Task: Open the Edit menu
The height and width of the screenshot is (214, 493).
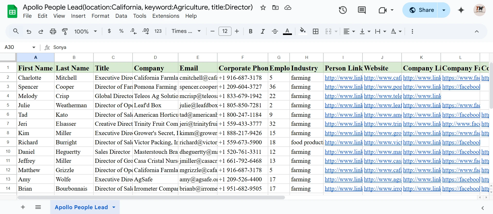Action: click(42, 16)
